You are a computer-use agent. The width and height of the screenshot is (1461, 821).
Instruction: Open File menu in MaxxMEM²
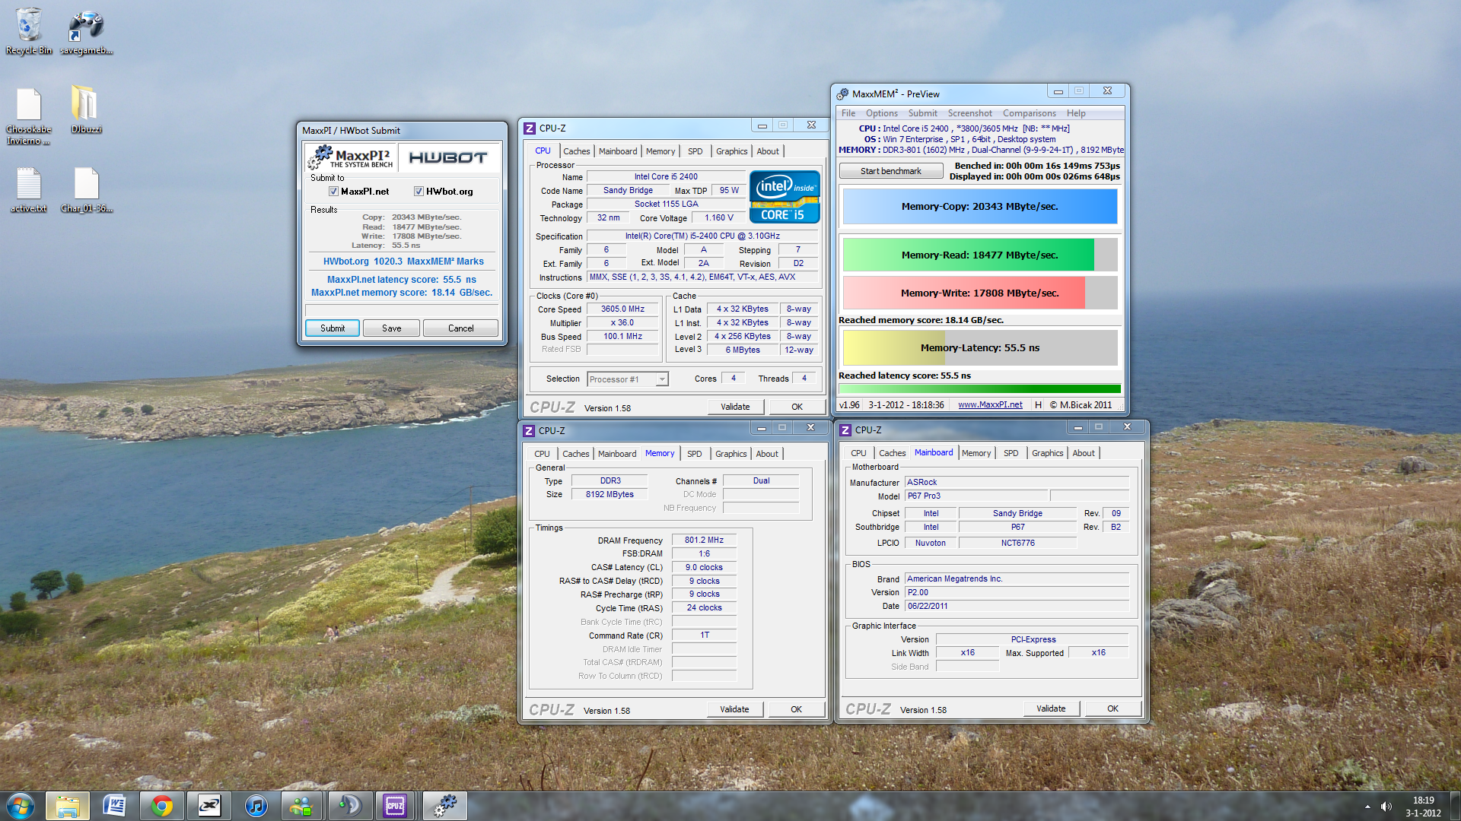coord(848,113)
